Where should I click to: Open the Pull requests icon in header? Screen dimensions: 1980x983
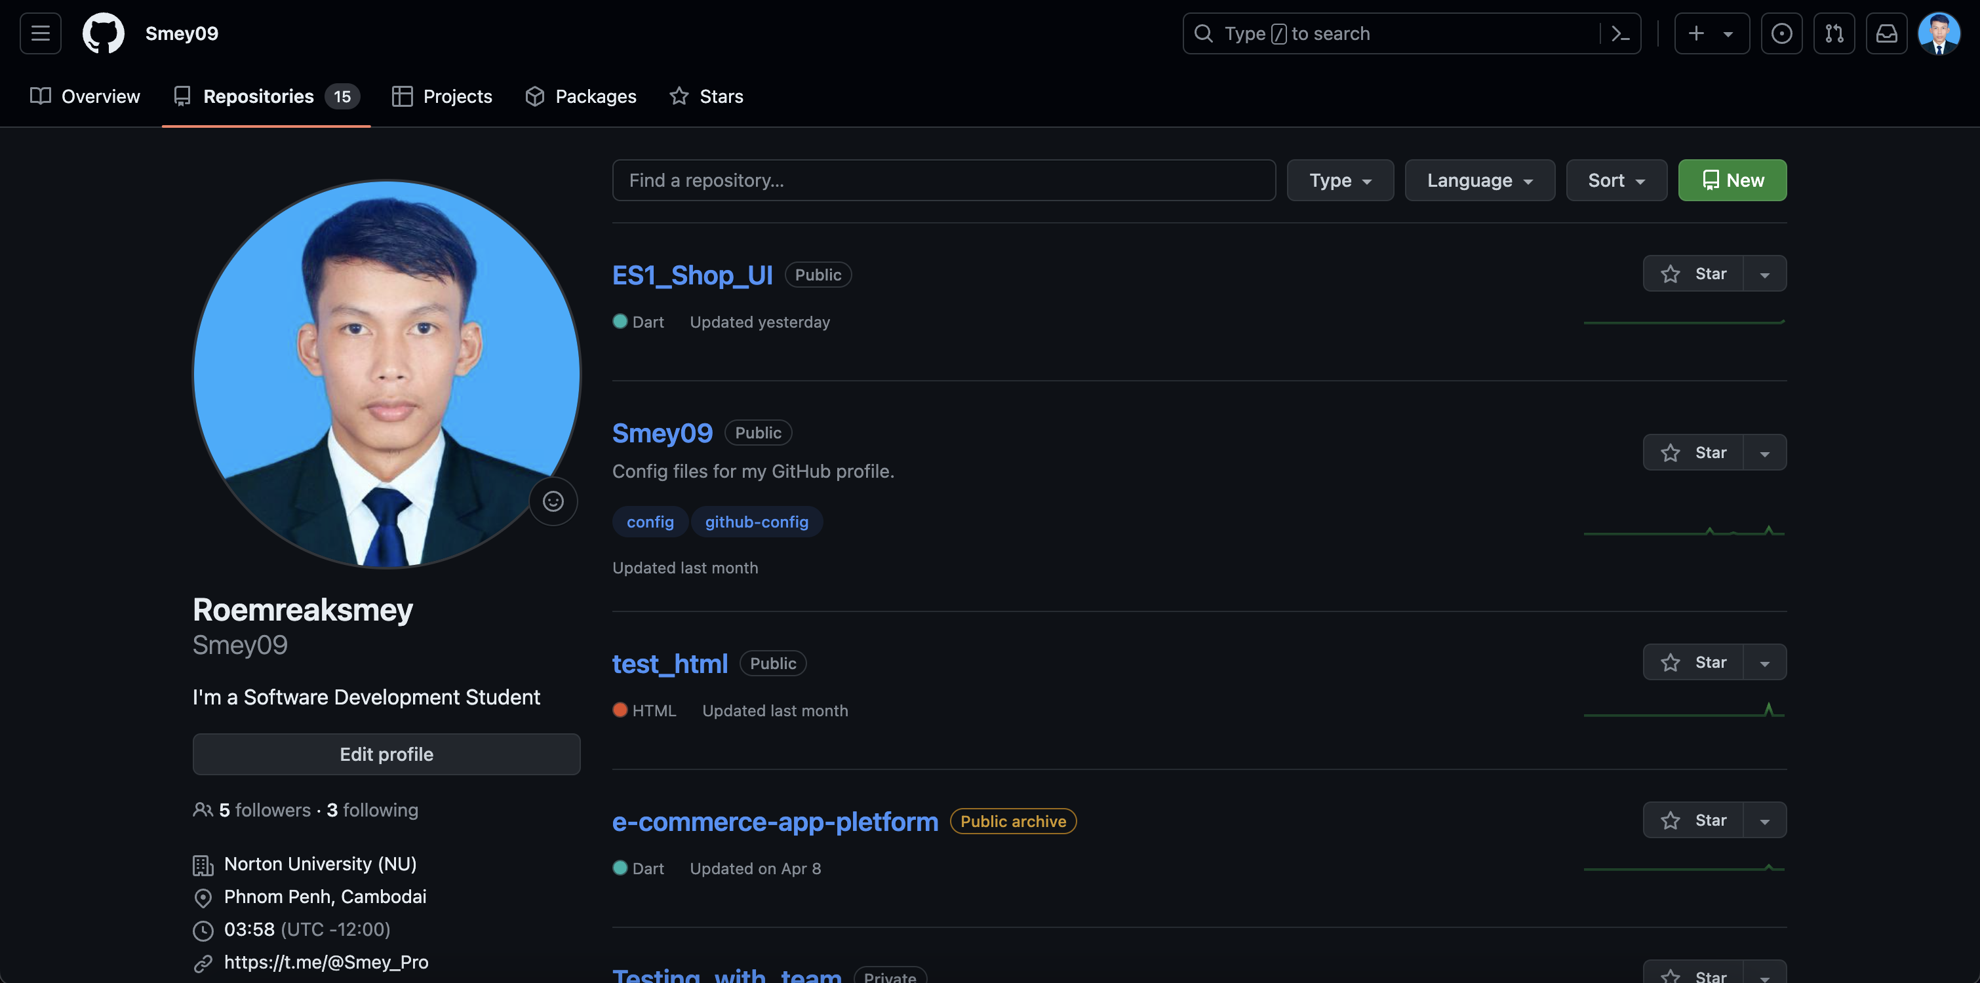(1834, 34)
